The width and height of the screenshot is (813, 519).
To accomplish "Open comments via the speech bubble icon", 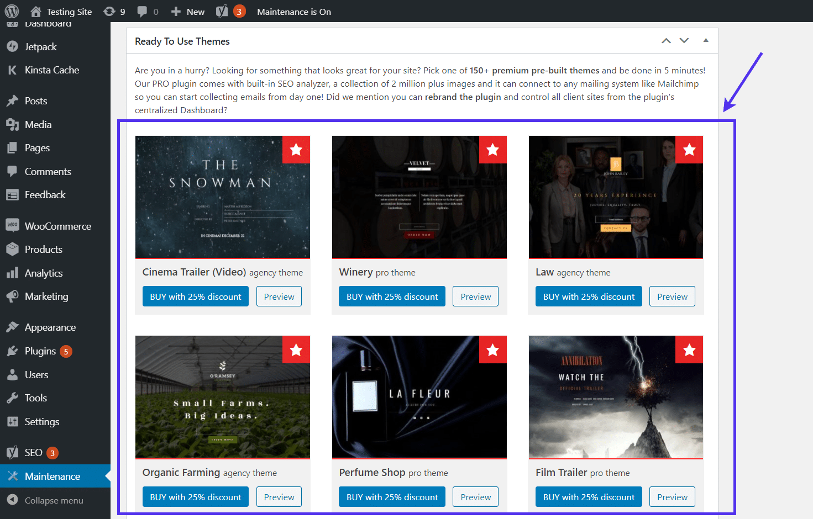I will click(x=143, y=11).
